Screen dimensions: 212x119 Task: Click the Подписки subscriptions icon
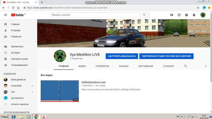[6, 36]
